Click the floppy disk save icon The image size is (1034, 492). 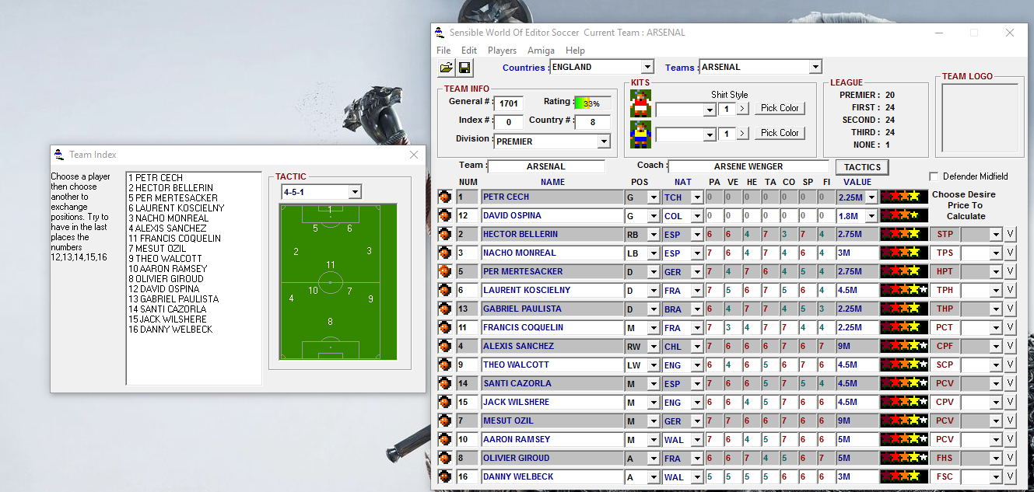(464, 68)
